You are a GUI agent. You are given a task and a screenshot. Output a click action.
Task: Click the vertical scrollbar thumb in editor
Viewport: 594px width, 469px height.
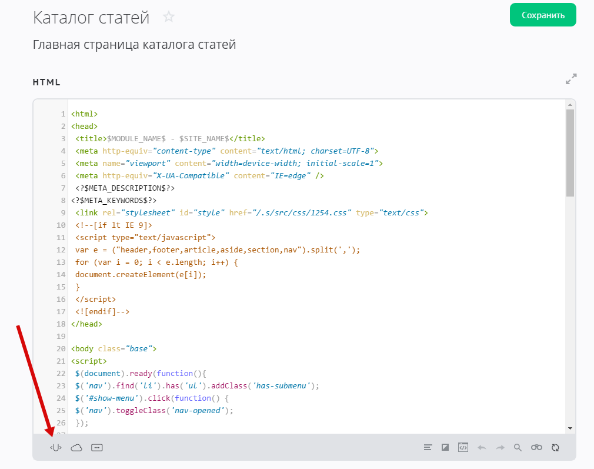(570, 153)
